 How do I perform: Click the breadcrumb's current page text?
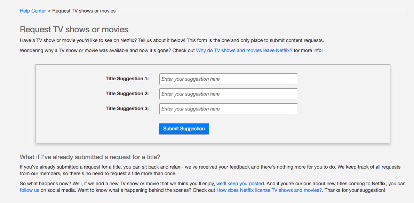84,11
